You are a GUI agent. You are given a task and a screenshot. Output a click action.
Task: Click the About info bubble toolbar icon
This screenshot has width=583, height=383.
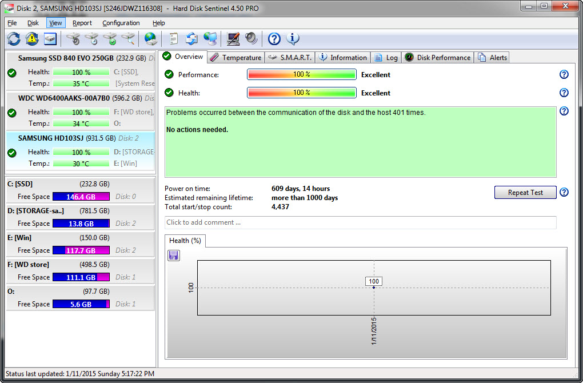point(293,39)
